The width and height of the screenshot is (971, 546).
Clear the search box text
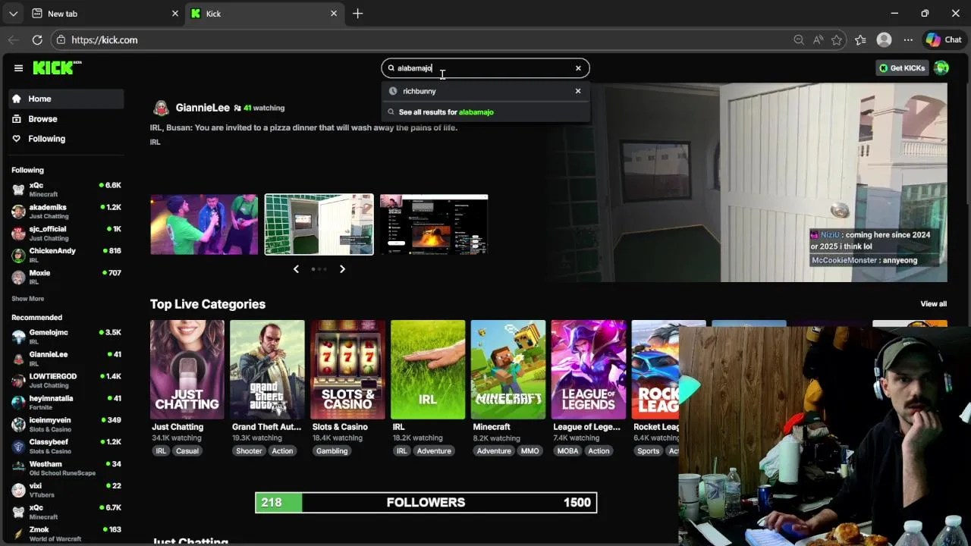[578, 68]
